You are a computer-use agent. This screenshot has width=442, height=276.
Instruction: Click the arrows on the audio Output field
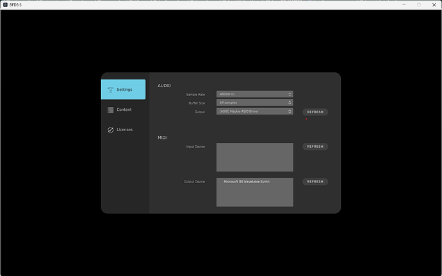pyautogui.click(x=290, y=111)
